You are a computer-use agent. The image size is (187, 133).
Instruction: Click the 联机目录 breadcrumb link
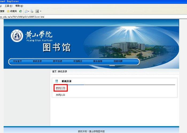[x=63, y=71]
